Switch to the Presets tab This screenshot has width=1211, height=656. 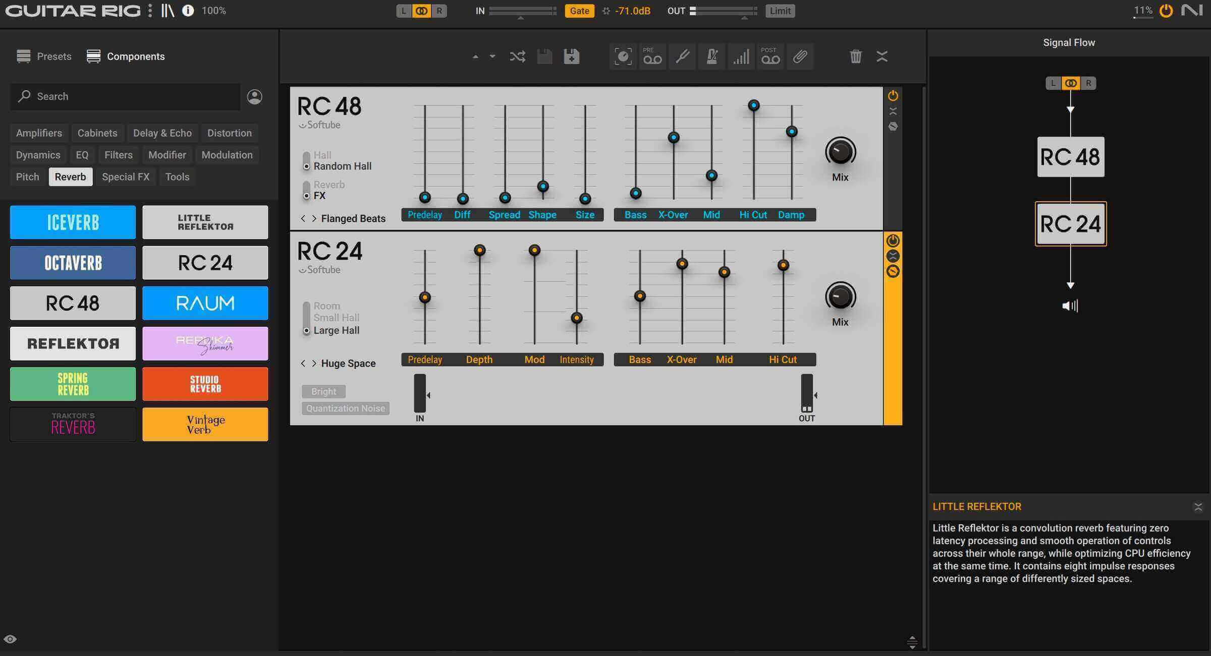pyautogui.click(x=44, y=56)
